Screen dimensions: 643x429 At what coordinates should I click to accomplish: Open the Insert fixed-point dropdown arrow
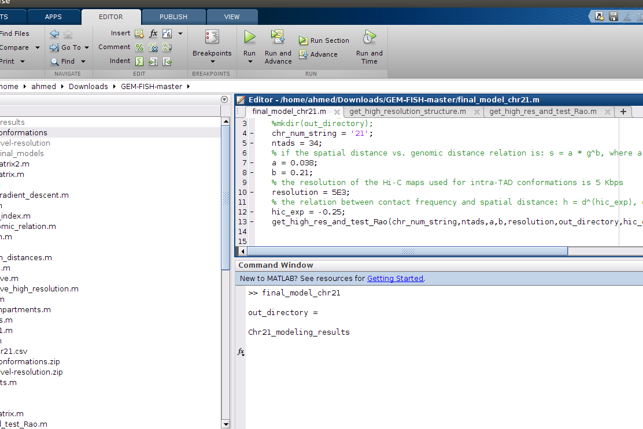[180, 34]
